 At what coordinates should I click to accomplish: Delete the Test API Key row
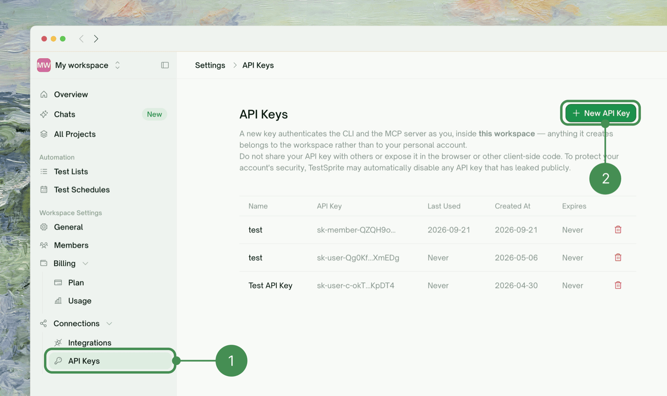pyautogui.click(x=618, y=285)
